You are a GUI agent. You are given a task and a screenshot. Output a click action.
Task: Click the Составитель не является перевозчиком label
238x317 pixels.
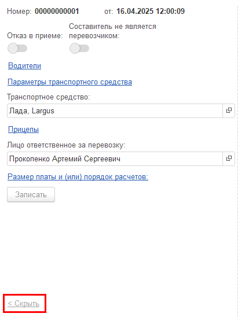pyautogui.click(x=112, y=31)
